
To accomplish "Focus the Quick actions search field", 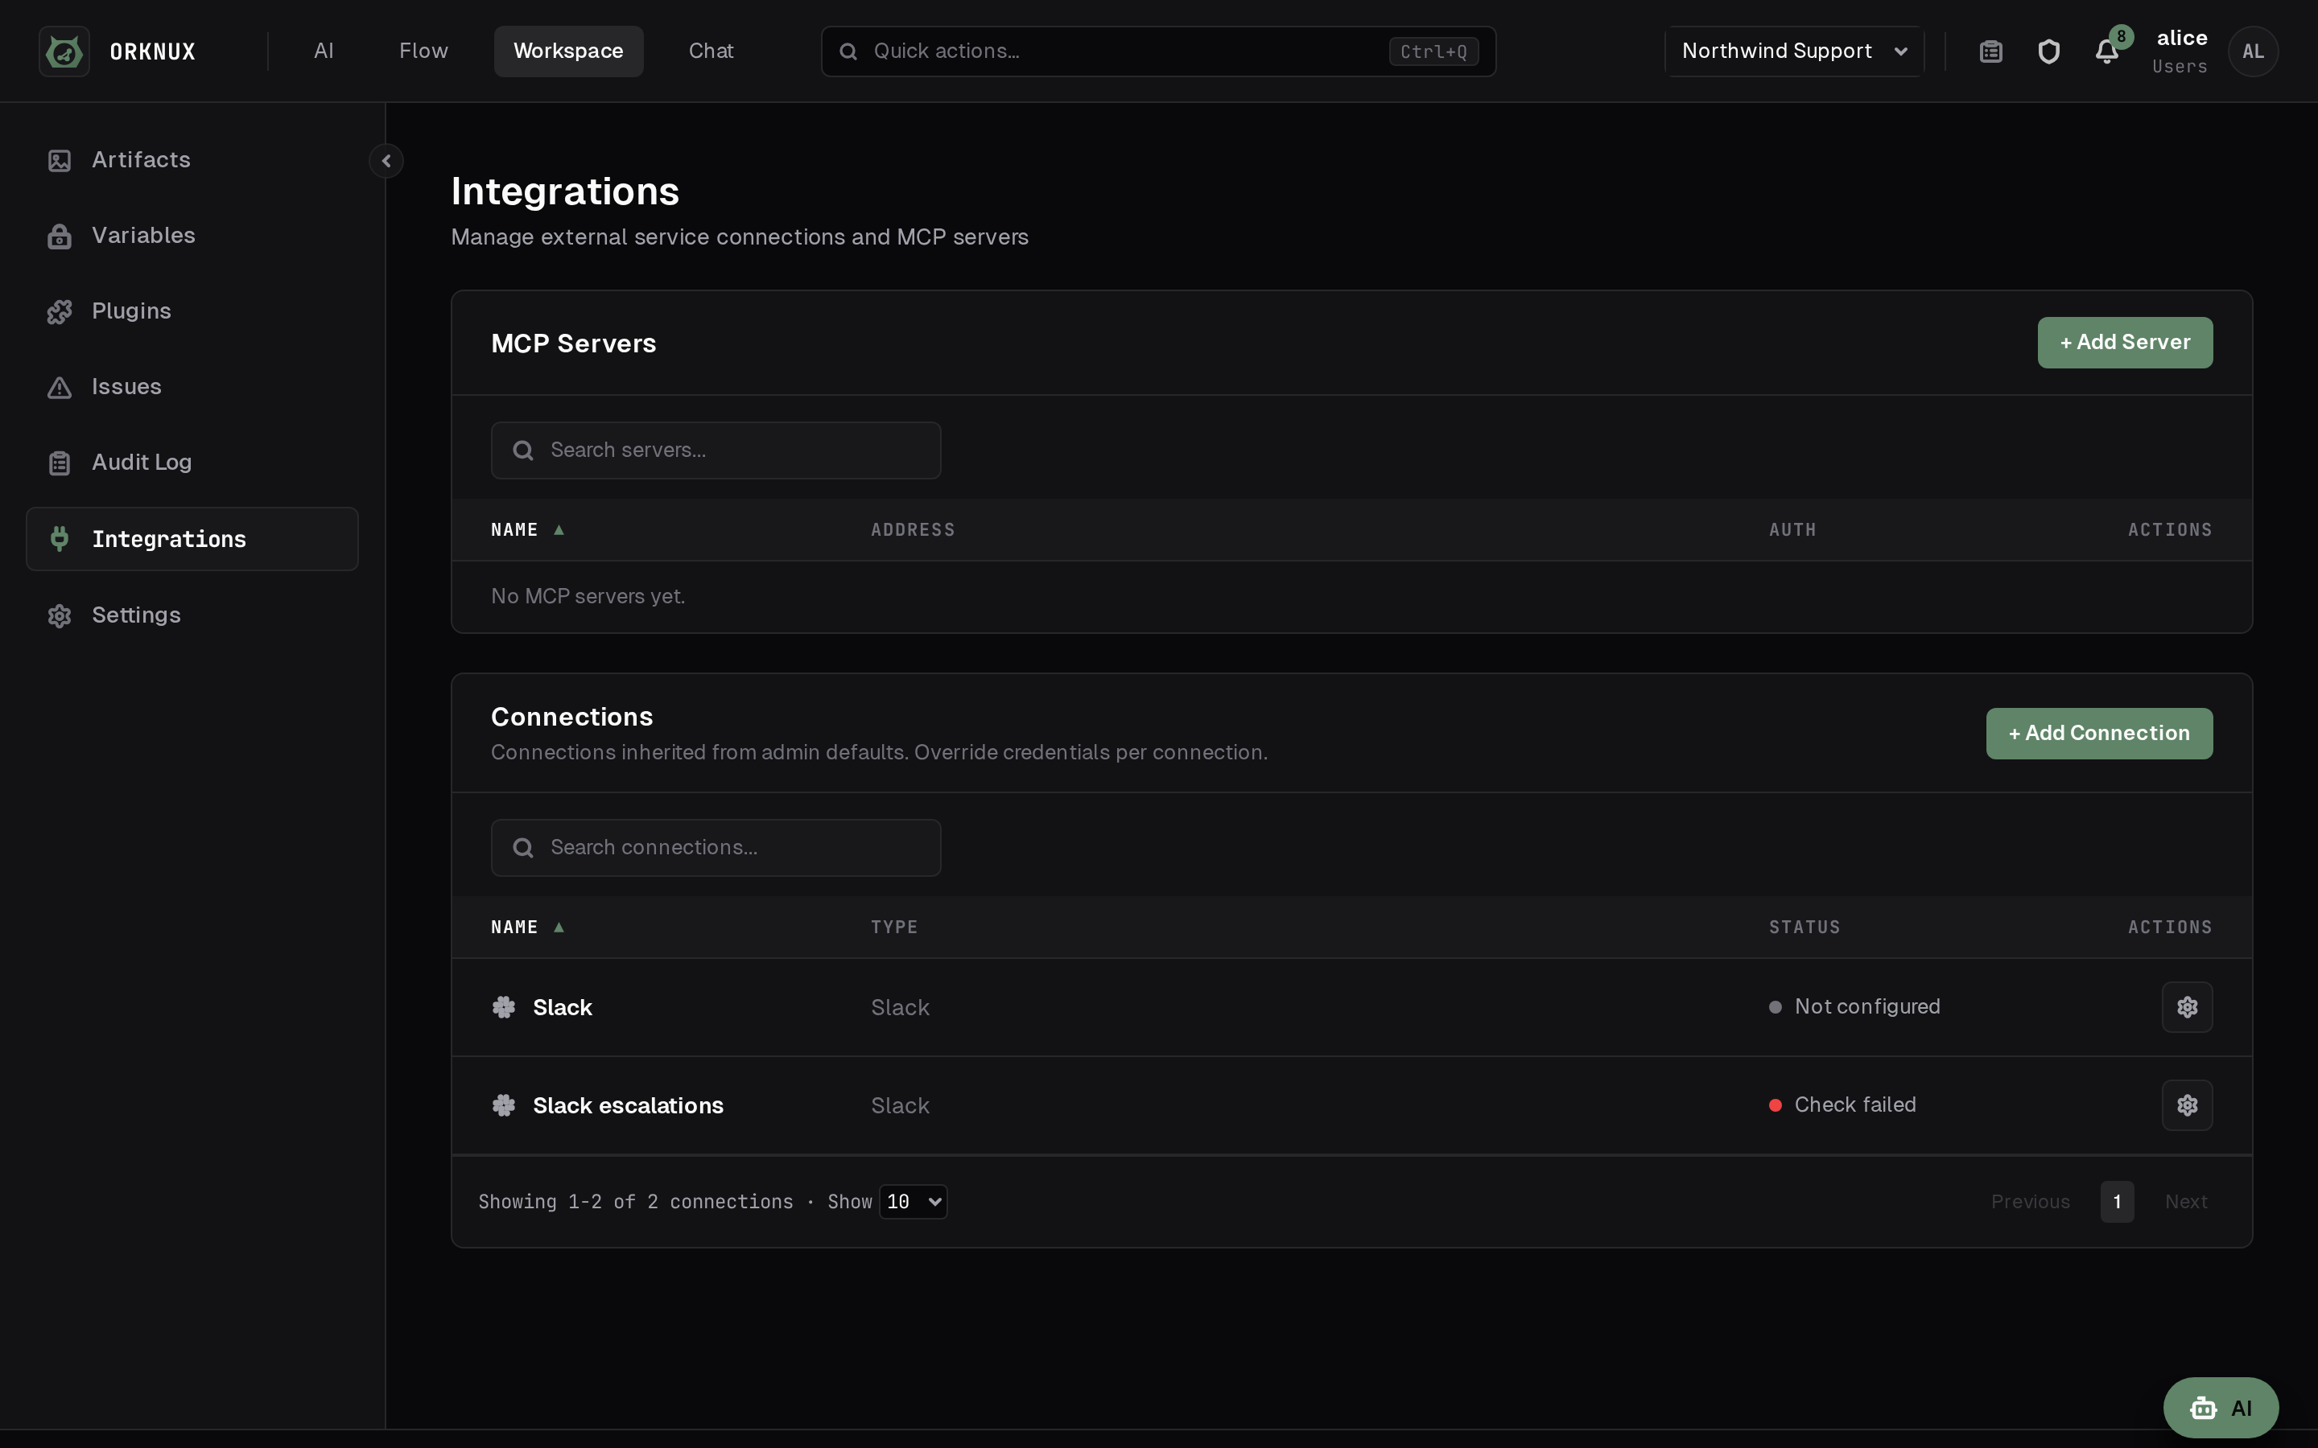I will coord(1158,51).
